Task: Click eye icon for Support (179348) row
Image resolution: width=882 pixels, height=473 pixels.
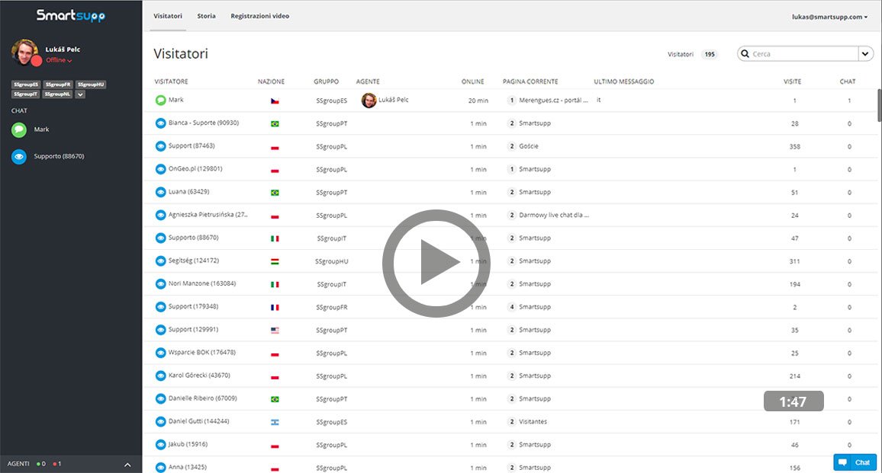Action: coord(160,307)
